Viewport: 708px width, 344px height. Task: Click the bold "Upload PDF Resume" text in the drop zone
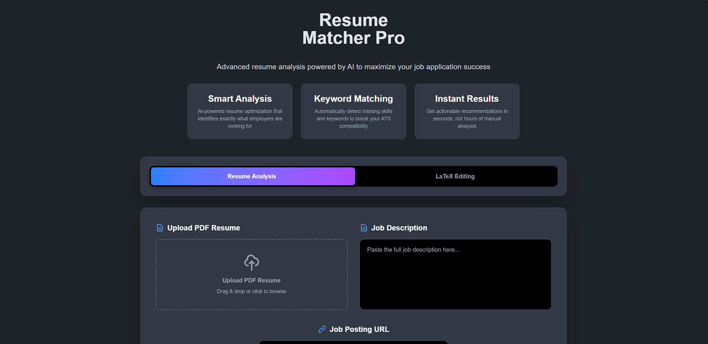tap(251, 280)
